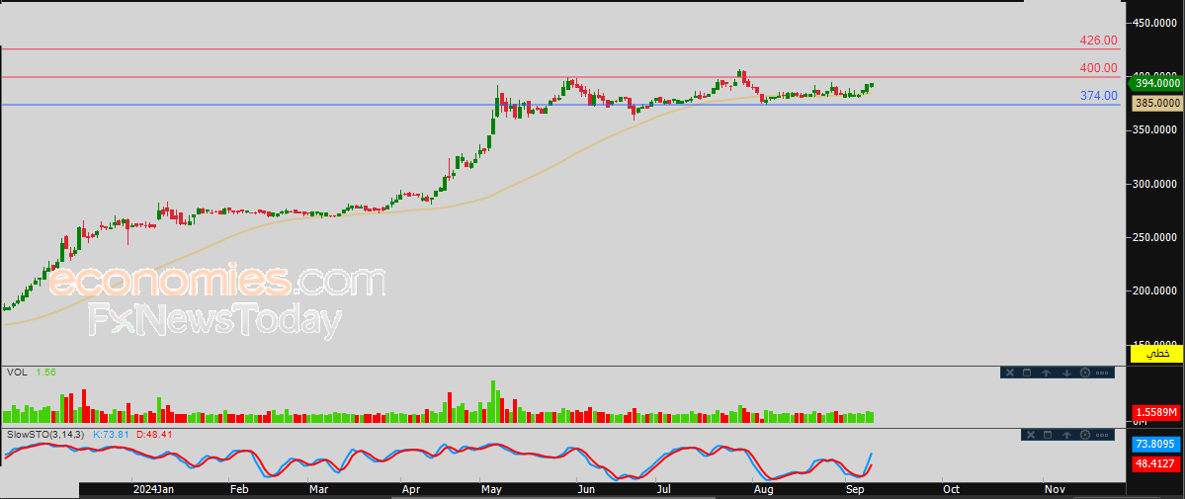Click the Jun date label
This screenshot has height=499, width=1185.
(587, 490)
